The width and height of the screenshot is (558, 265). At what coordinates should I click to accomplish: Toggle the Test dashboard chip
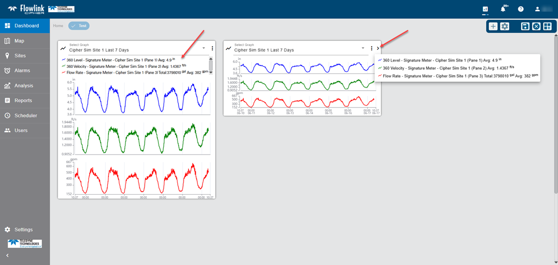[79, 26]
